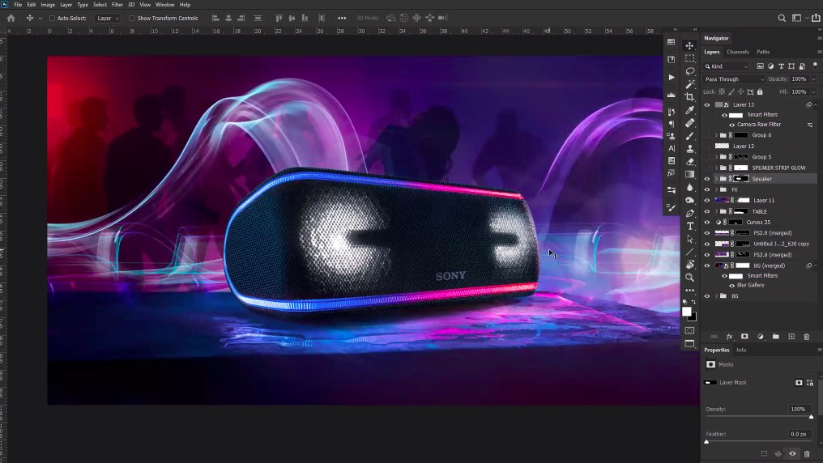This screenshot has width=823, height=463.
Task: Create new group with folder icon
Action: pyautogui.click(x=776, y=337)
